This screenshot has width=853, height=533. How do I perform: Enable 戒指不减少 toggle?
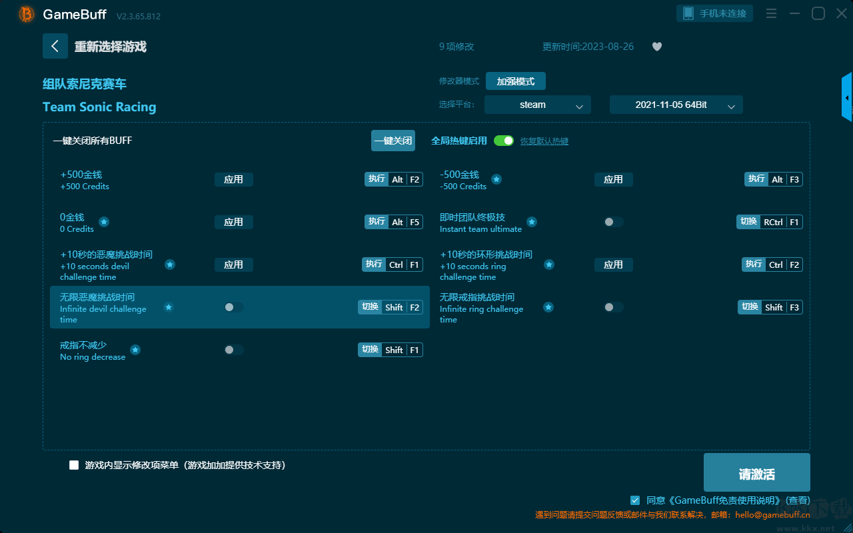coord(234,350)
